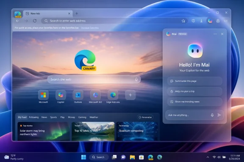Open Edge Canary from the taskbar

[x=150, y=157]
